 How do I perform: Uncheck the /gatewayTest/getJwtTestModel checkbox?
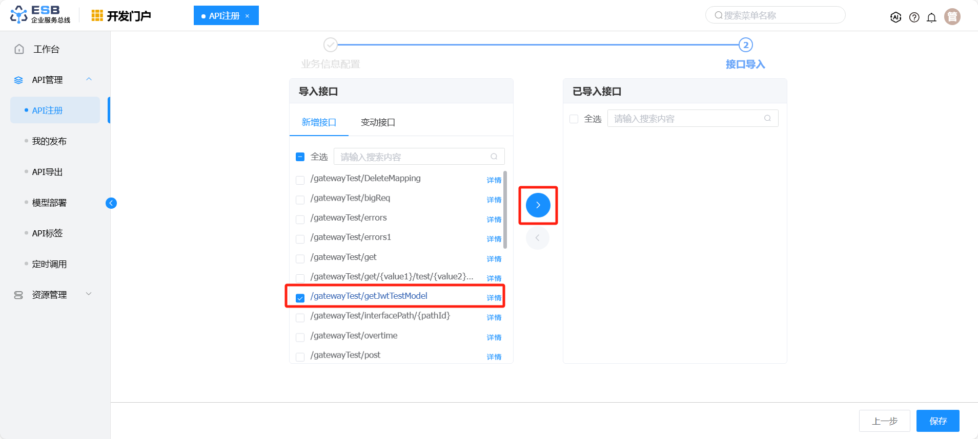[x=300, y=298]
